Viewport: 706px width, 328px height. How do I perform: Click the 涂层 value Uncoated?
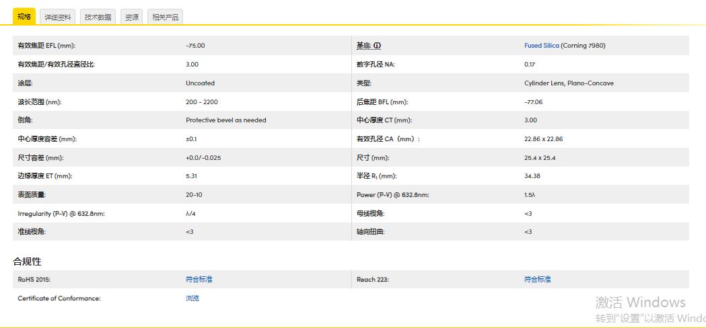200,83
